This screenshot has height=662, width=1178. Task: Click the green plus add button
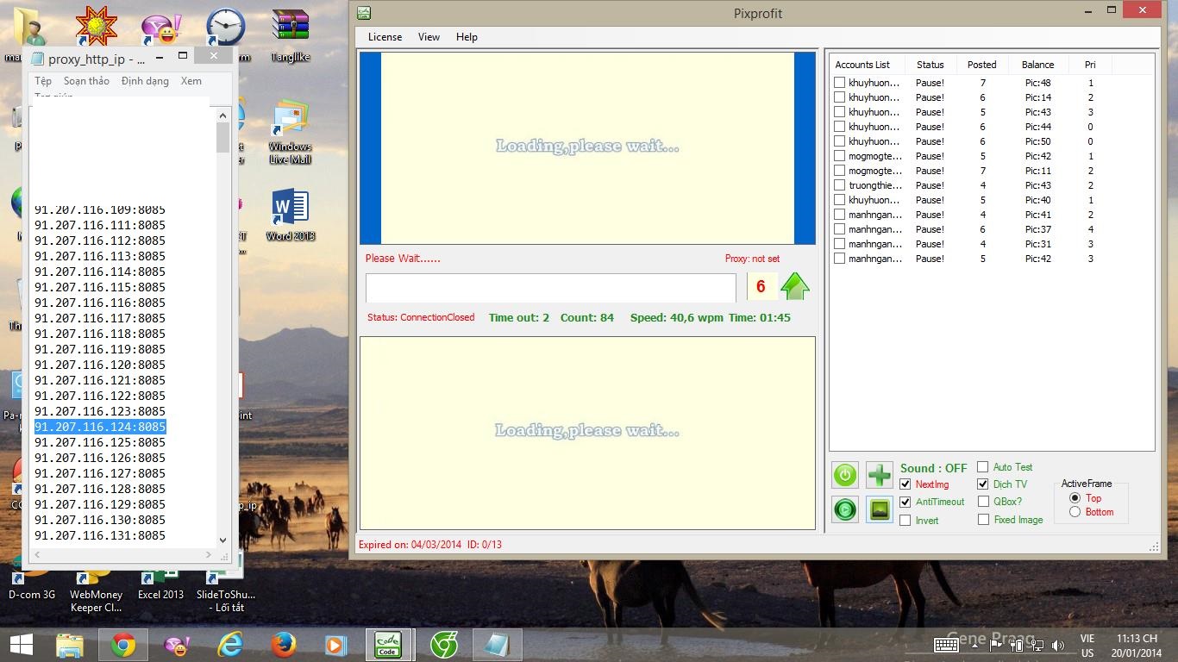coord(880,475)
